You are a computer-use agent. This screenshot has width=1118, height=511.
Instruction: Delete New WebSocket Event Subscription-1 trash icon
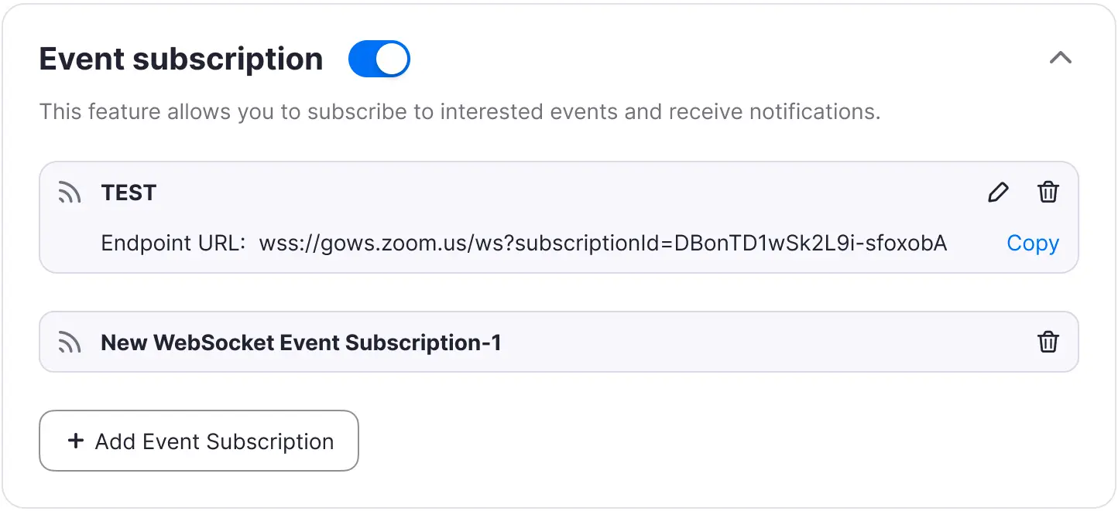(x=1048, y=342)
